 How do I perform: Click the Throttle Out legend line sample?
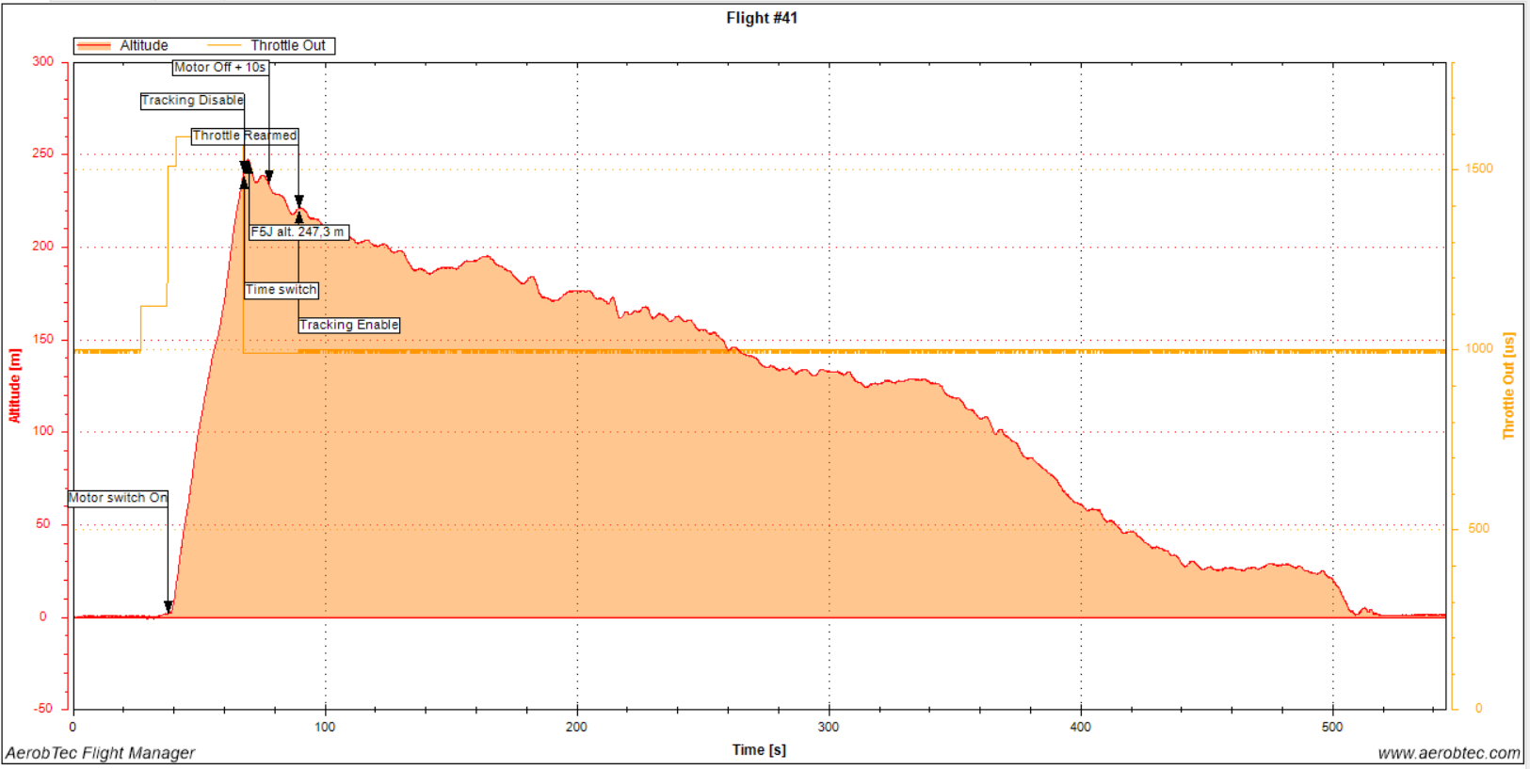pyautogui.click(x=224, y=45)
